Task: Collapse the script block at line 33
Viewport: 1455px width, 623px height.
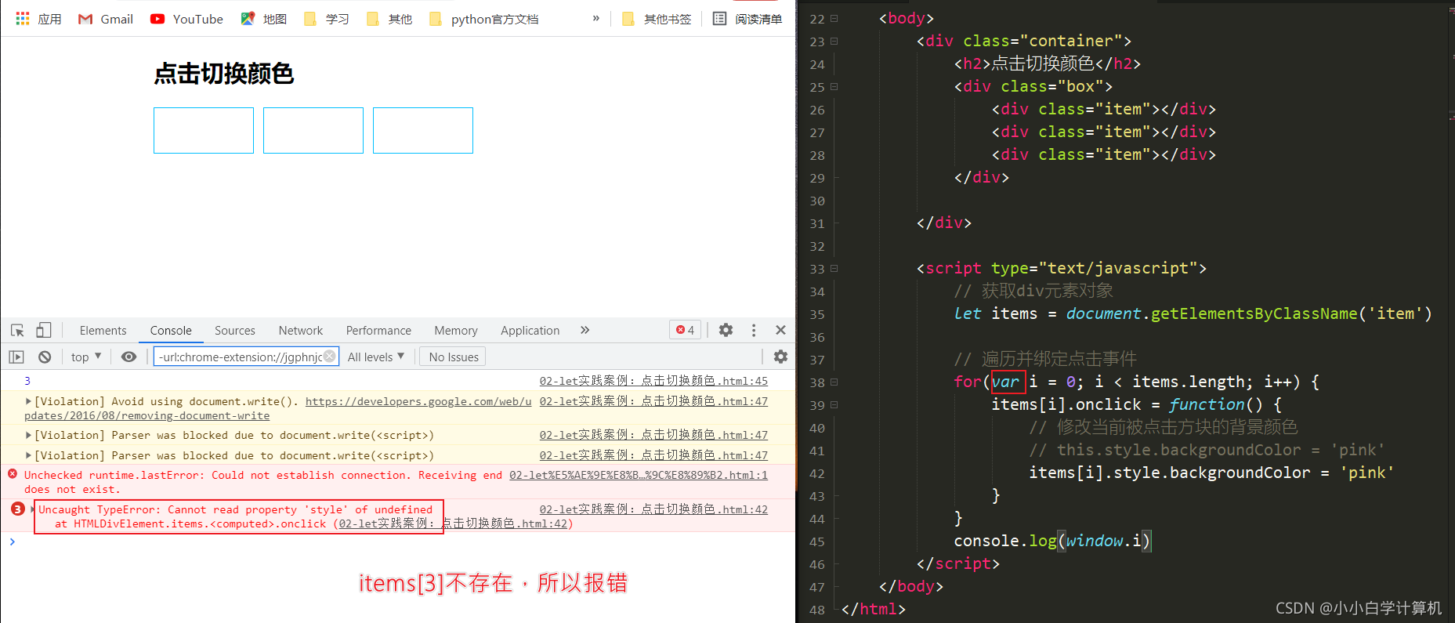Action: coord(834,268)
